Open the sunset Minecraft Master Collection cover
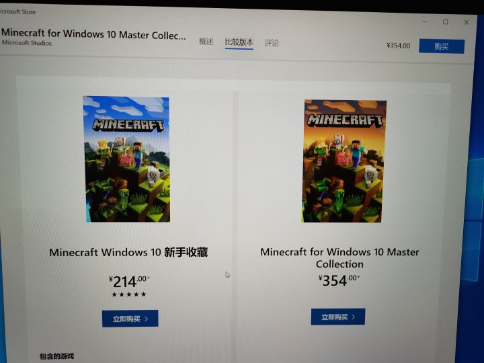 pyautogui.click(x=344, y=161)
